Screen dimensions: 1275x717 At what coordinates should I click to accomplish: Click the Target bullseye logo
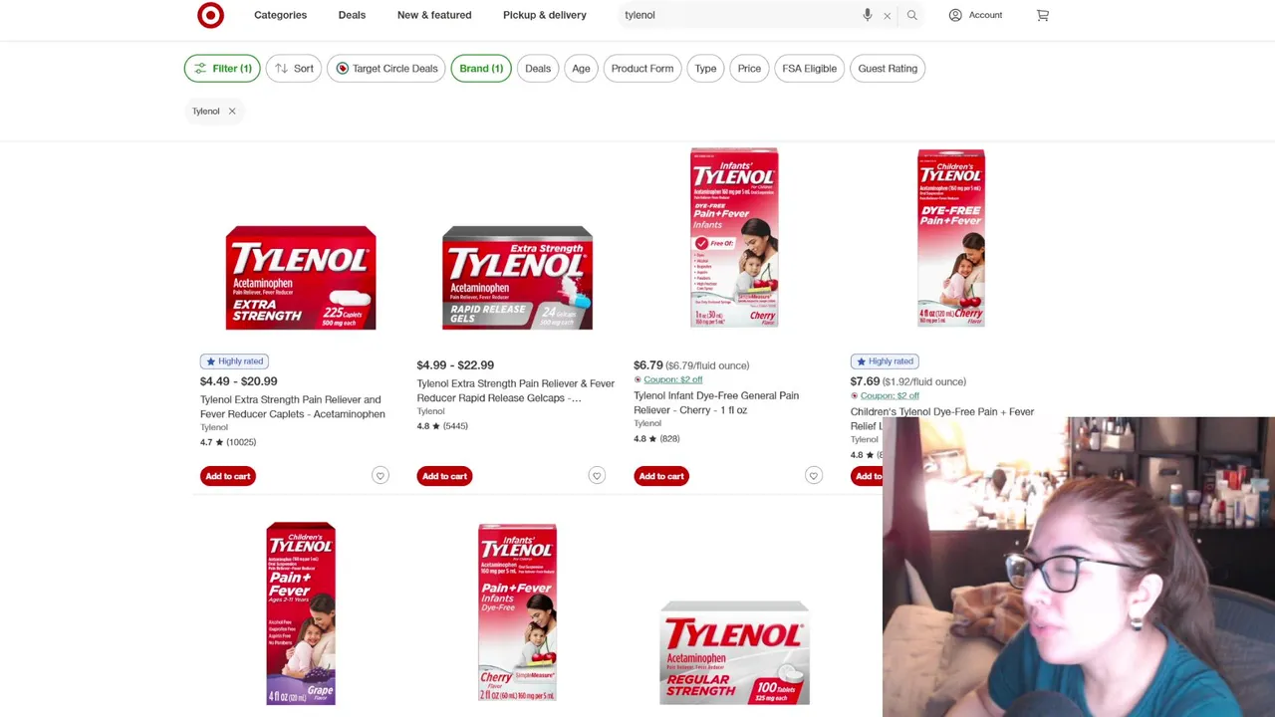210,15
